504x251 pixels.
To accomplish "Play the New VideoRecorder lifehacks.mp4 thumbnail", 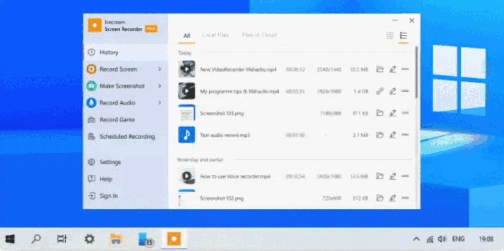I will pyautogui.click(x=187, y=69).
